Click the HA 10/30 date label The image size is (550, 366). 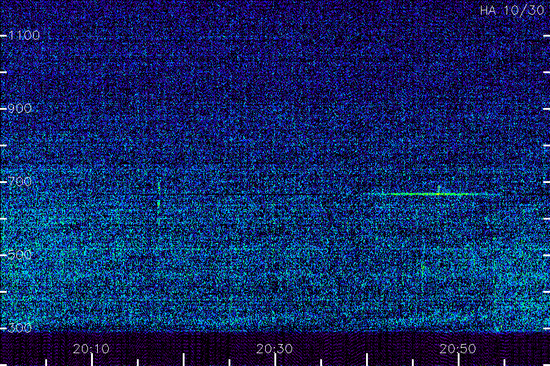512,10
